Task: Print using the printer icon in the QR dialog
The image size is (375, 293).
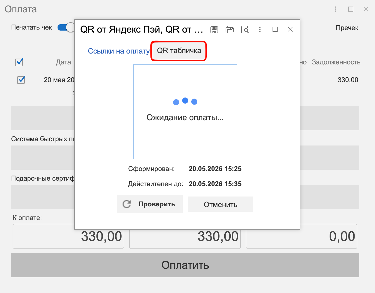Action: click(230, 30)
